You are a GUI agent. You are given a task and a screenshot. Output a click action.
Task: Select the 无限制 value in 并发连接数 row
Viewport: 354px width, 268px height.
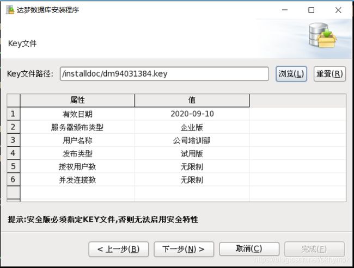192,179
